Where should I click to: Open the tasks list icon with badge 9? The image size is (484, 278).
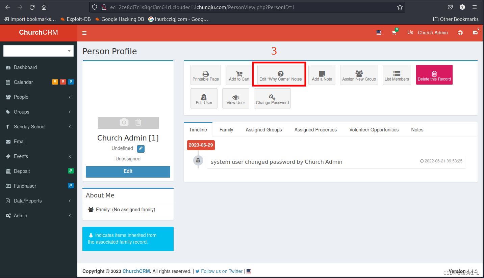click(476, 32)
